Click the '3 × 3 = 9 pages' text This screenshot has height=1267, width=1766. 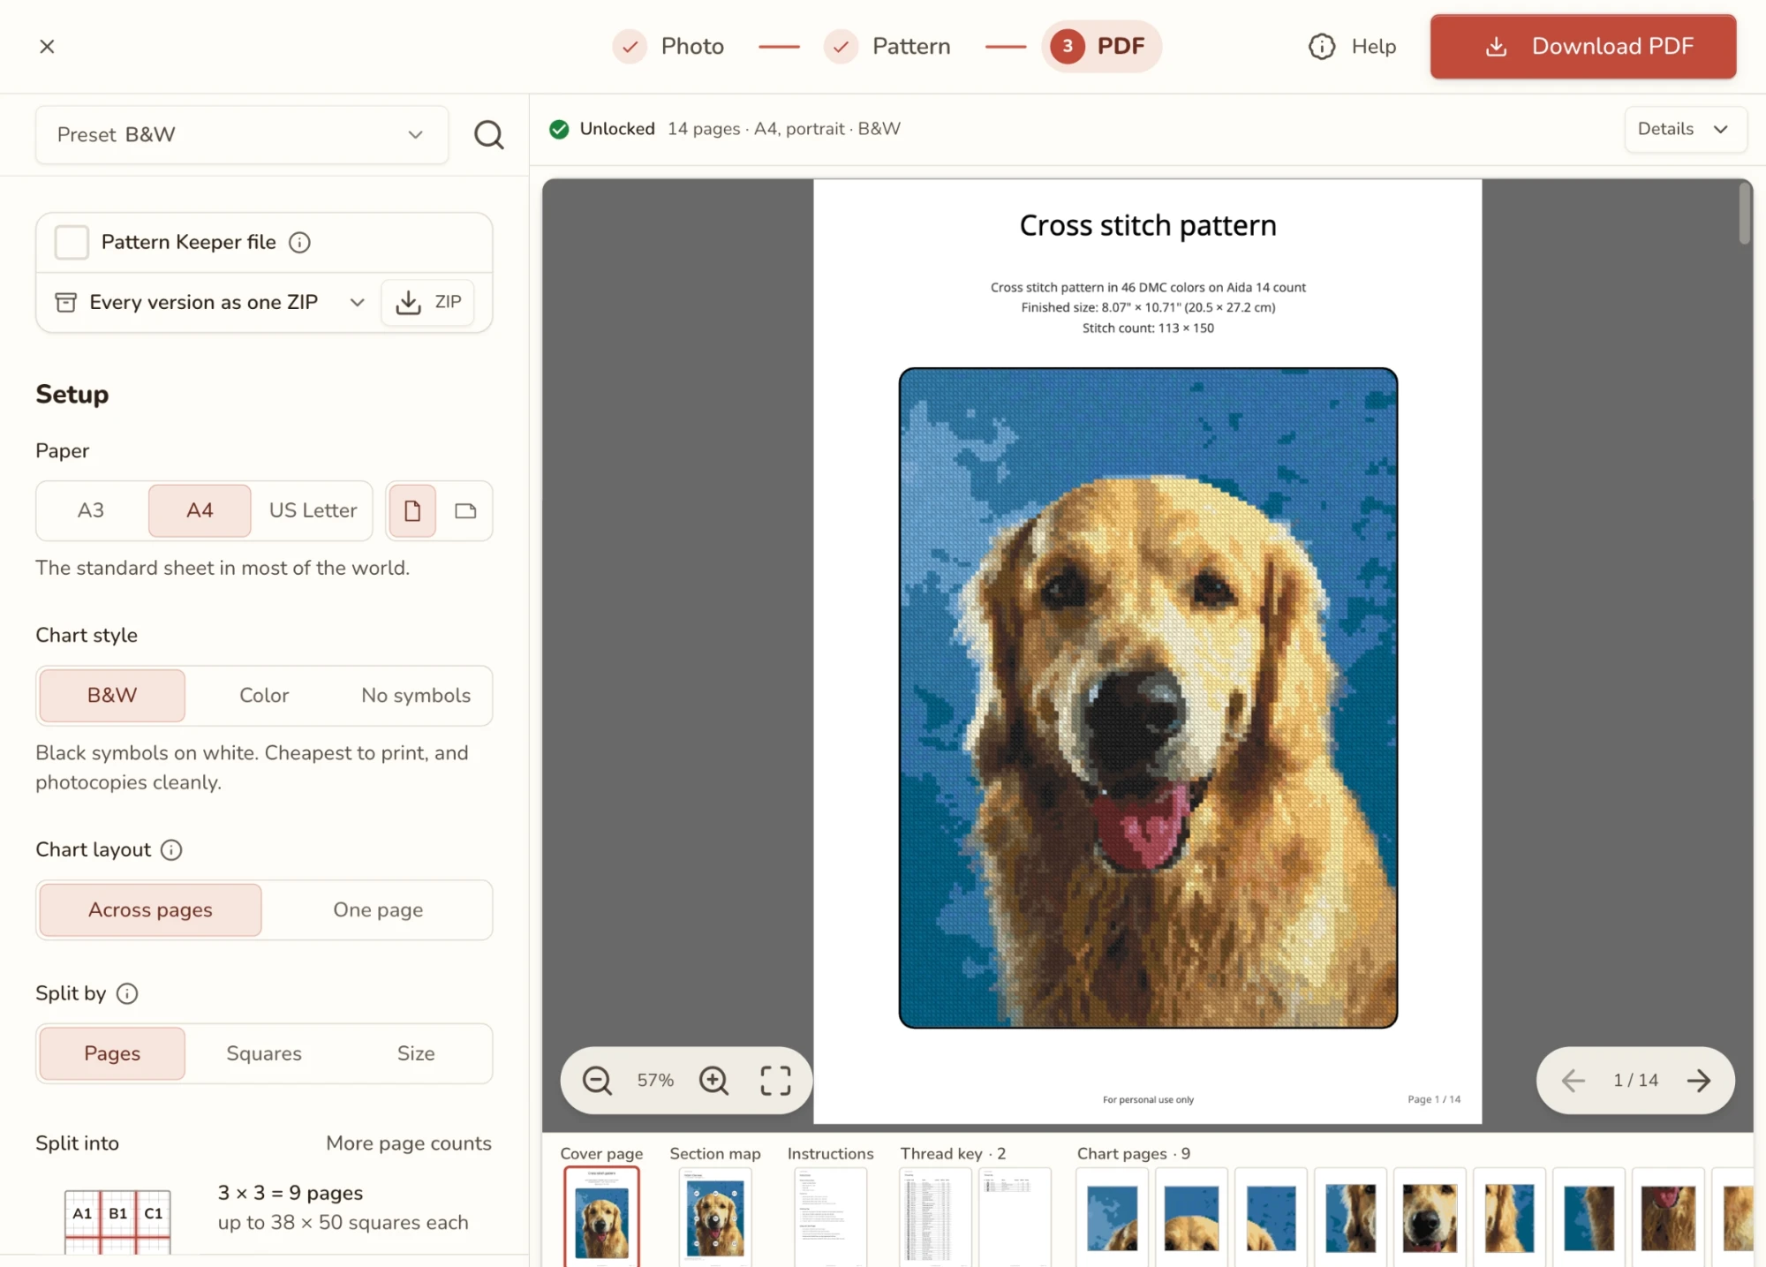[291, 1193]
